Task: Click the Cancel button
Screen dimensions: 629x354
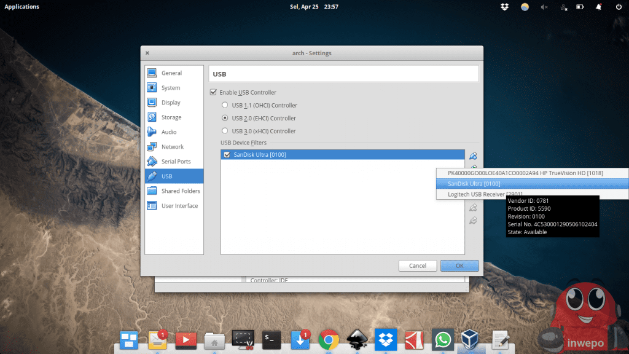Action: click(417, 265)
